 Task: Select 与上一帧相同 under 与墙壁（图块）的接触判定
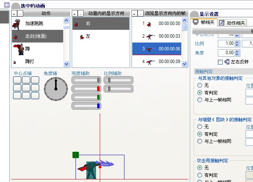[x=200, y=141]
